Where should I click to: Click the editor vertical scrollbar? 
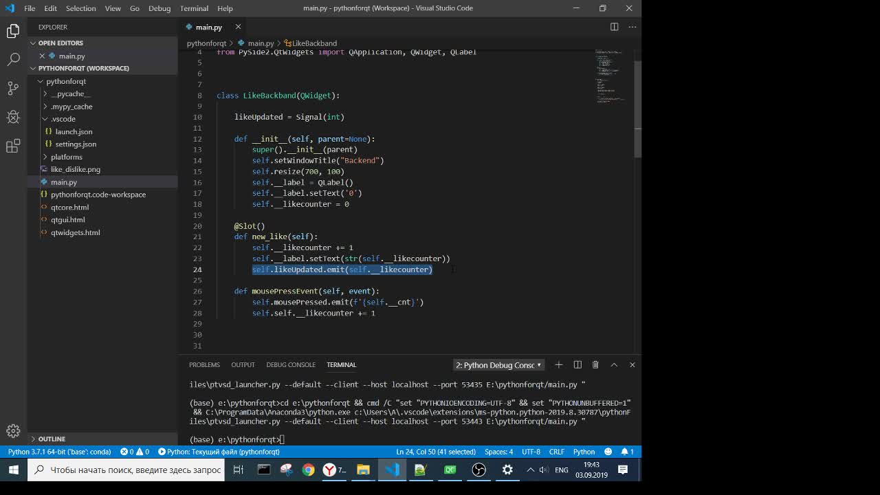[637, 109]
